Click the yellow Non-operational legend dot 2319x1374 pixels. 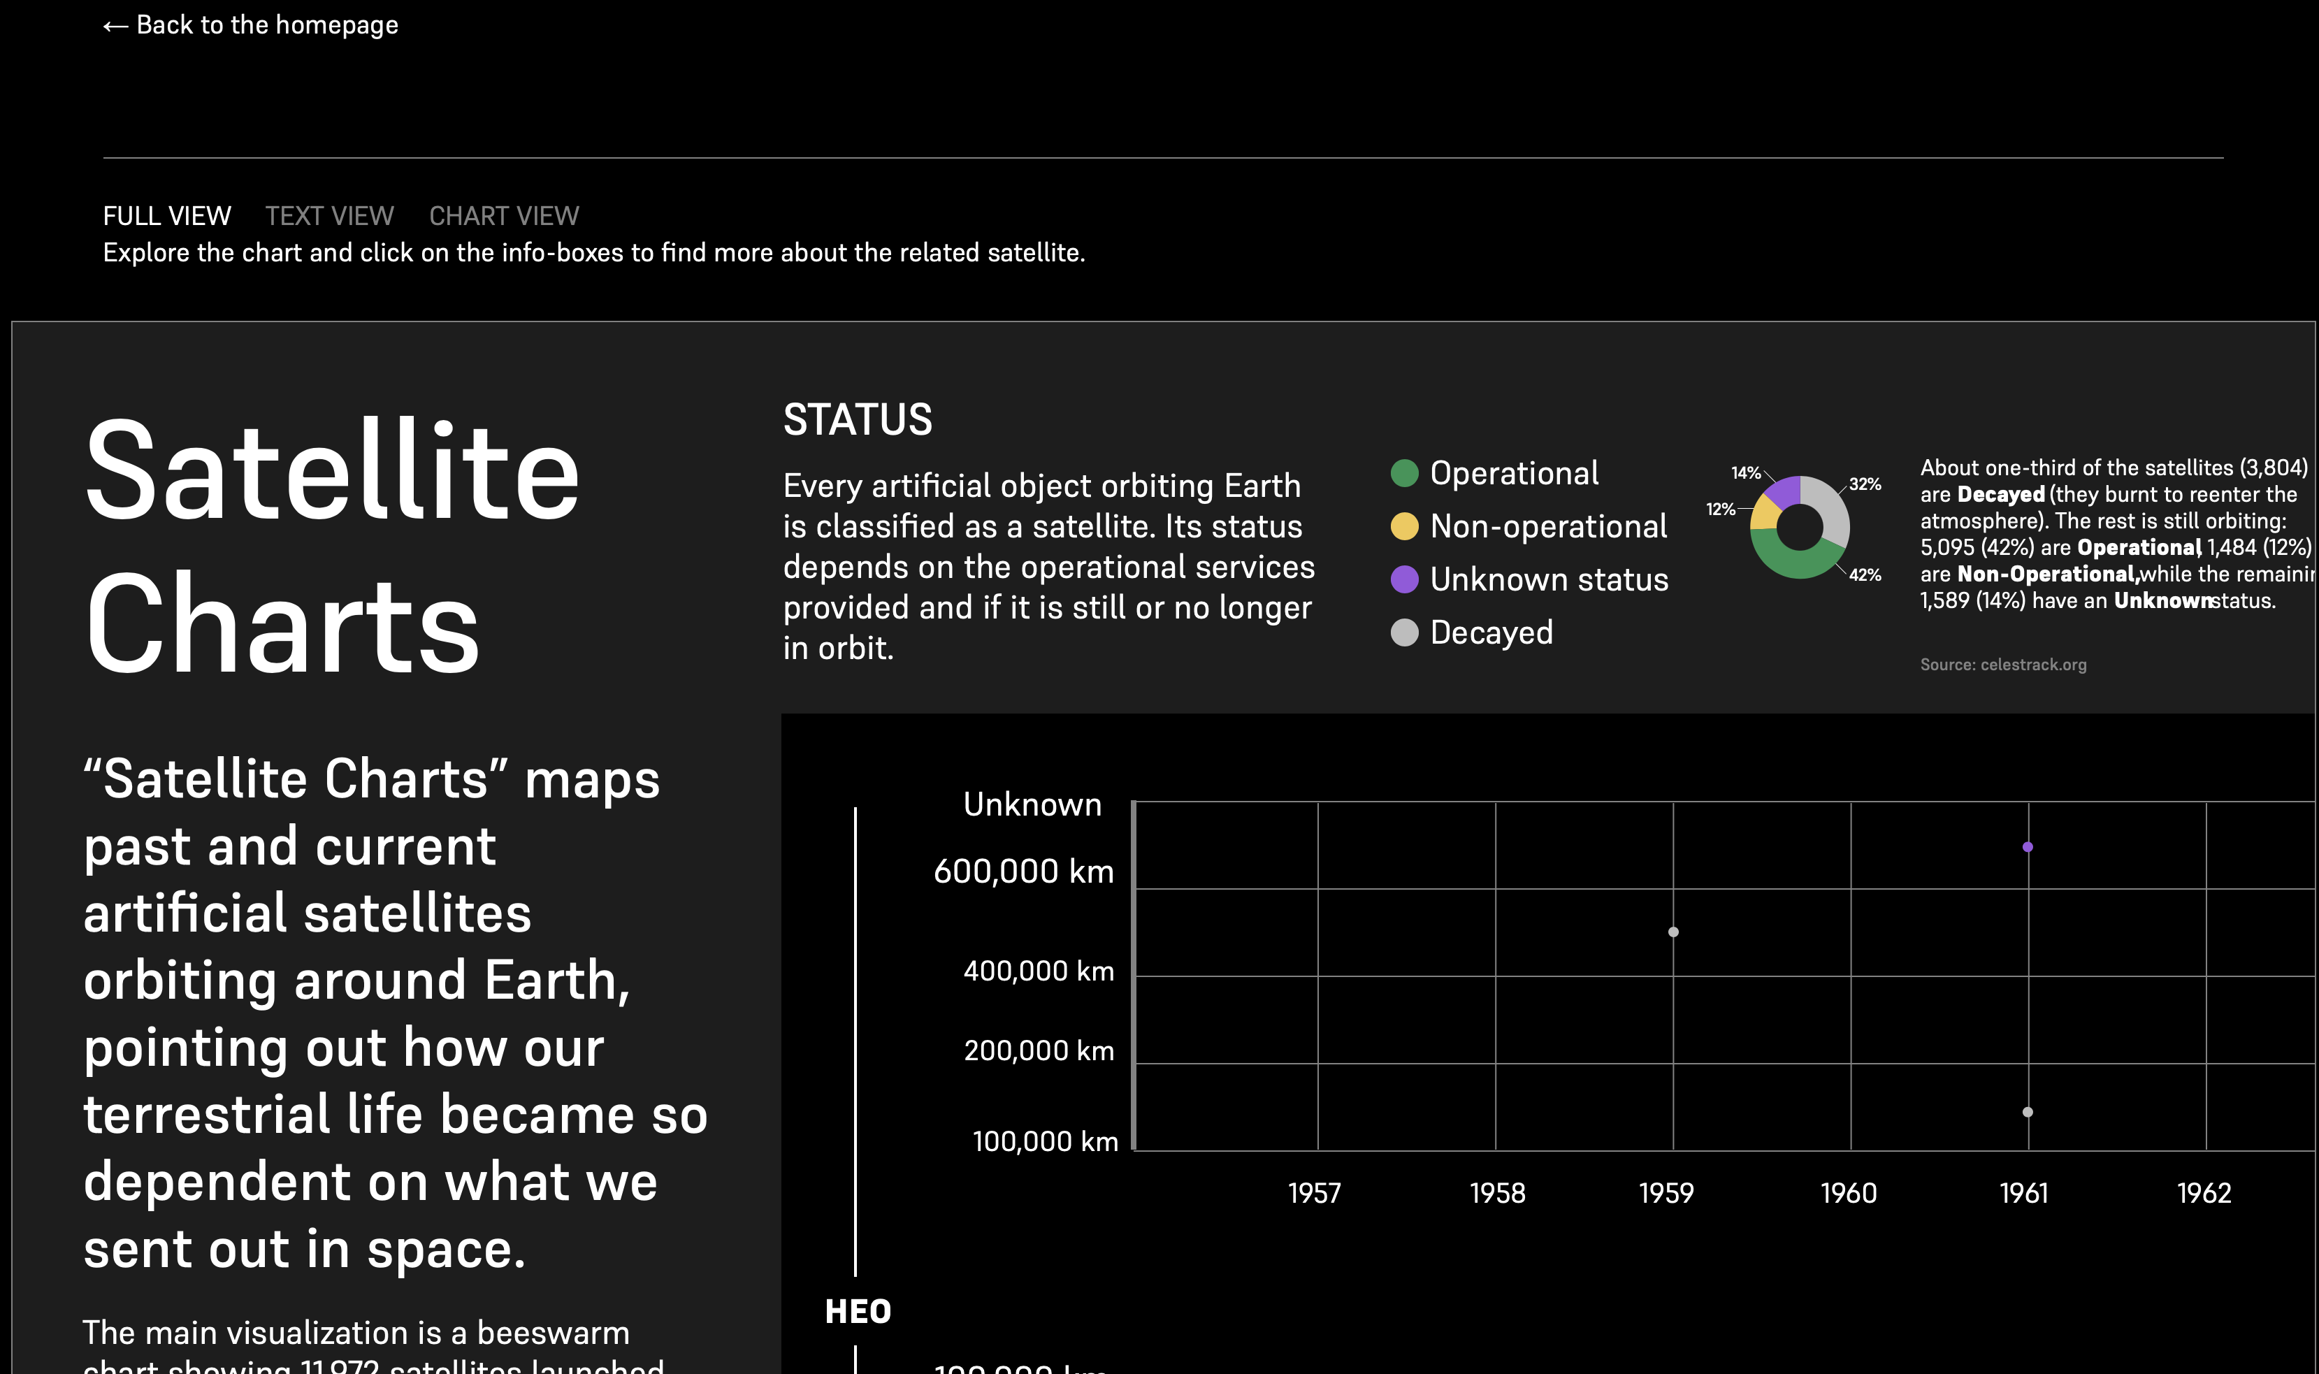pos(1404,526)
